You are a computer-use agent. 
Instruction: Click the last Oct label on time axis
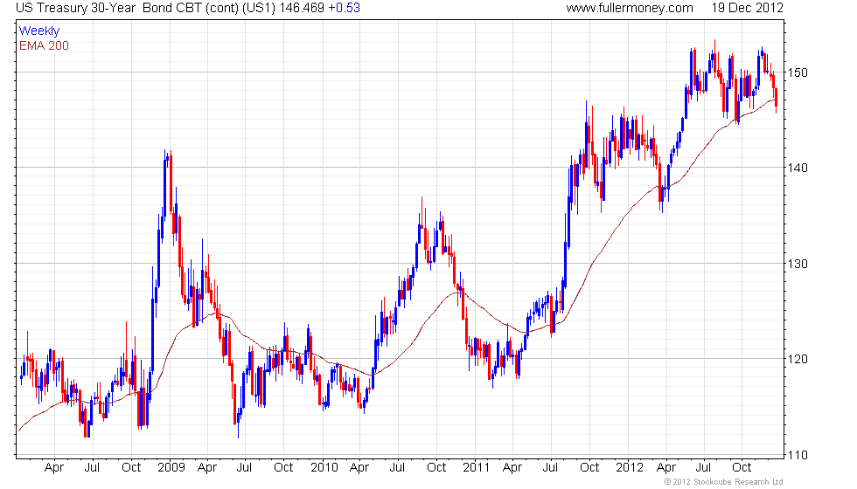coord(742,468)
